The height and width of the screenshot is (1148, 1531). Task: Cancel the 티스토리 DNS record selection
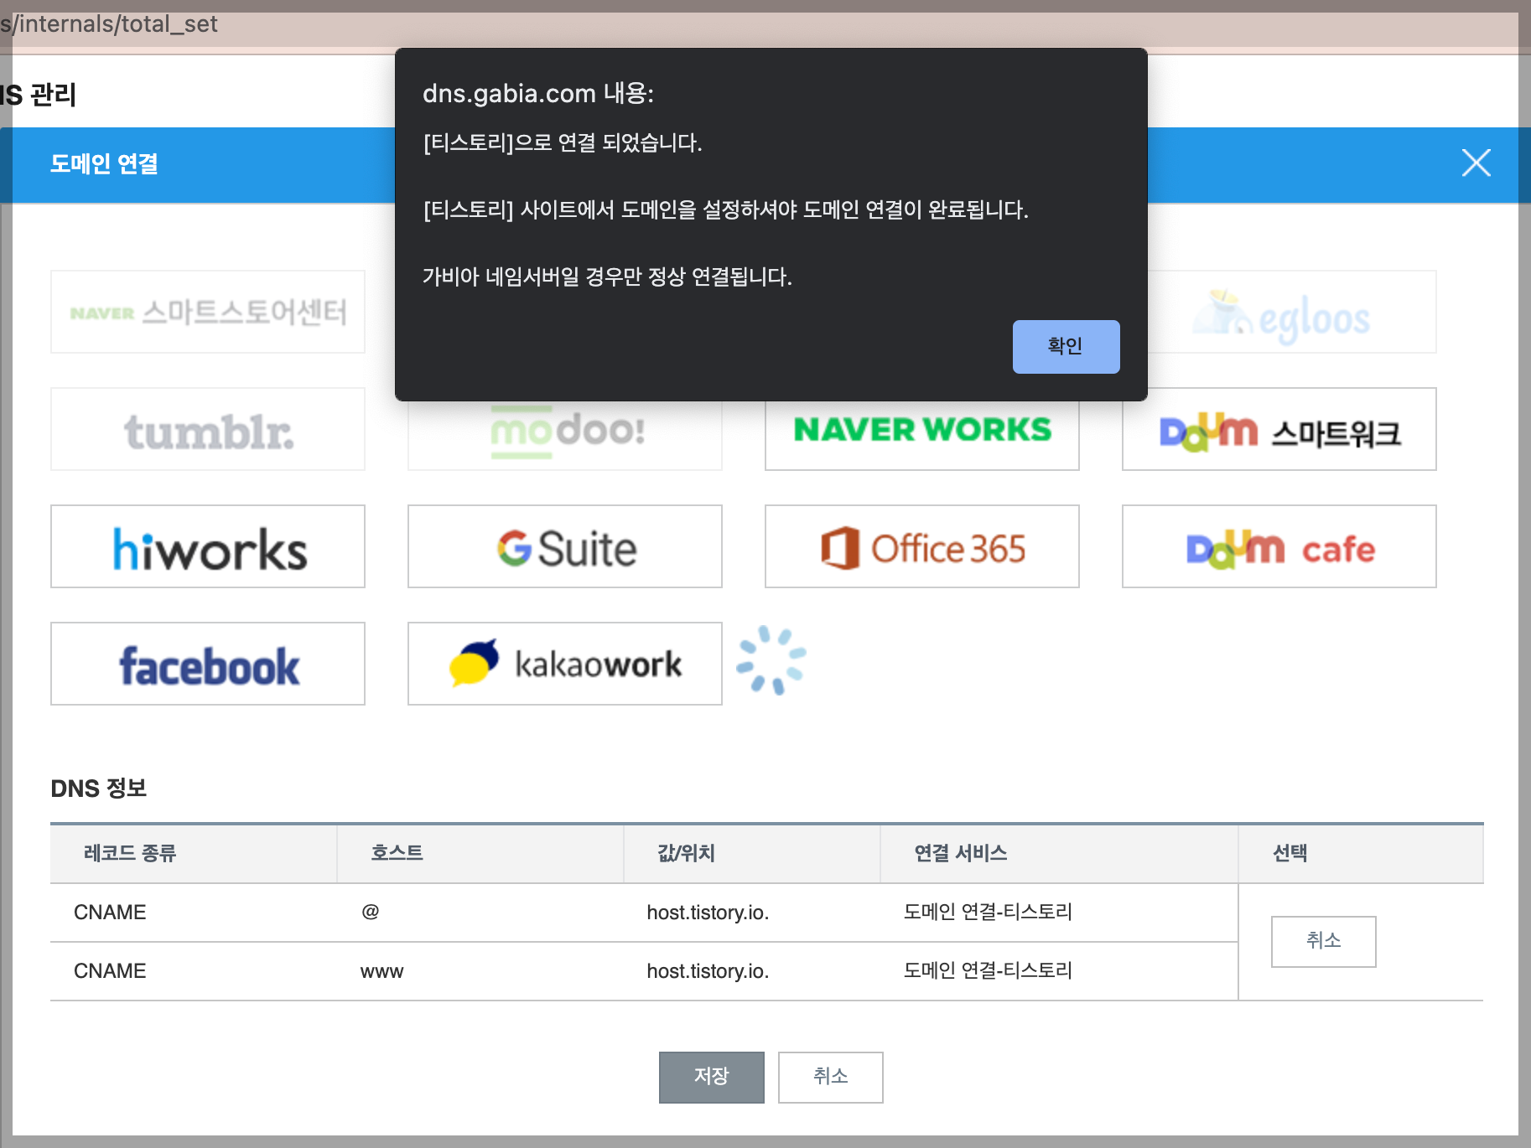point(1324,942)
